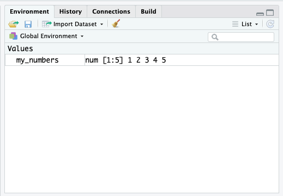The width and height of the screenshot is (283, 196).
Task: Refresh the environment with the circular arrow
Action: click(x=270, y=24)
